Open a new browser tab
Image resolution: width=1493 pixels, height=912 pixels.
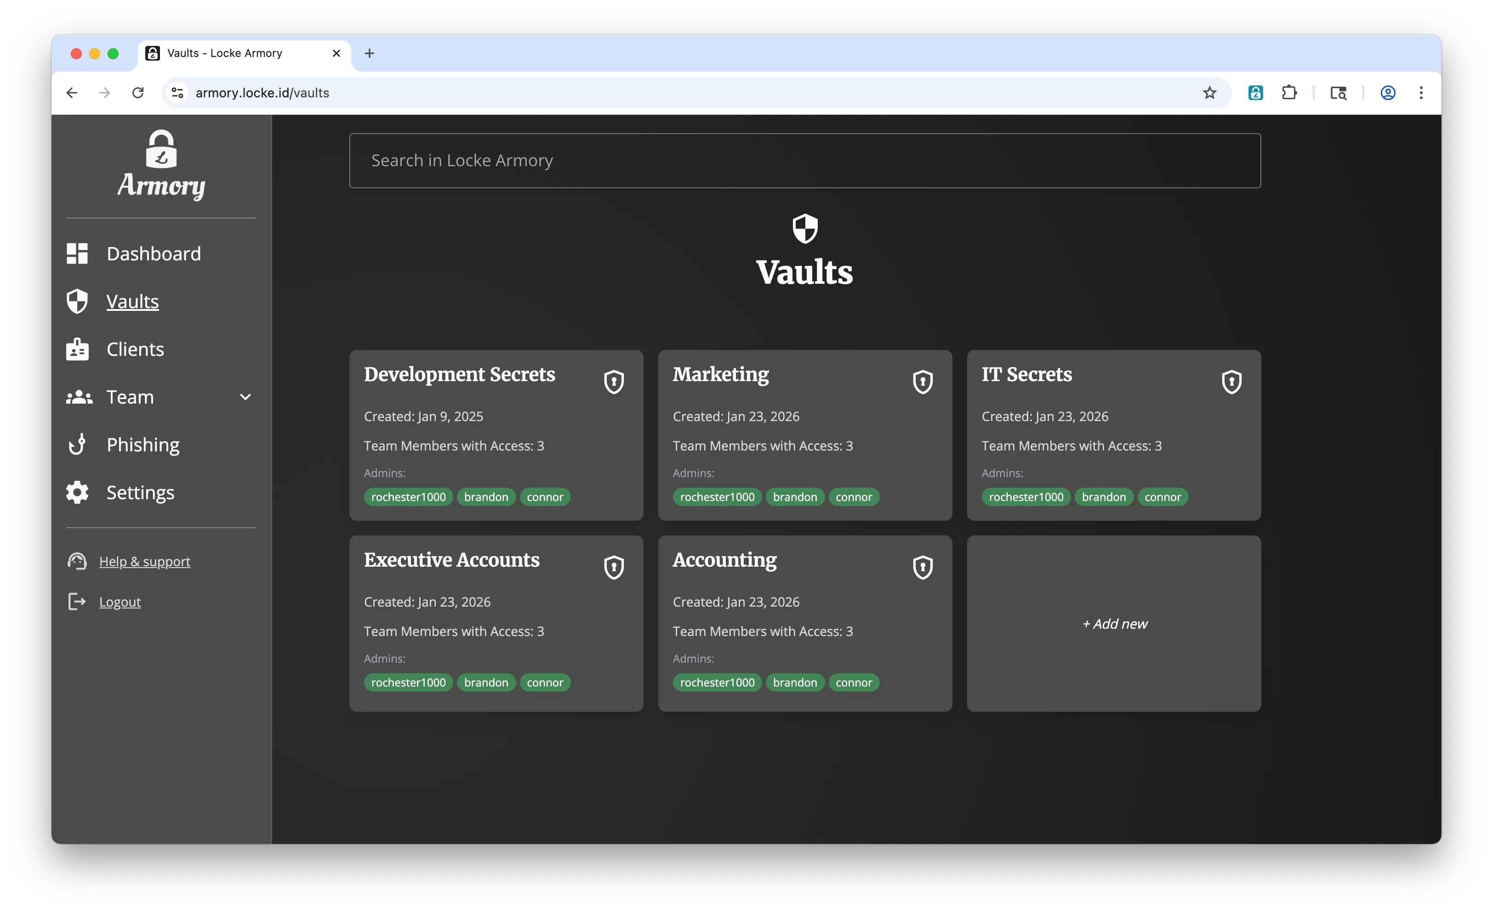tap(370, 53)
